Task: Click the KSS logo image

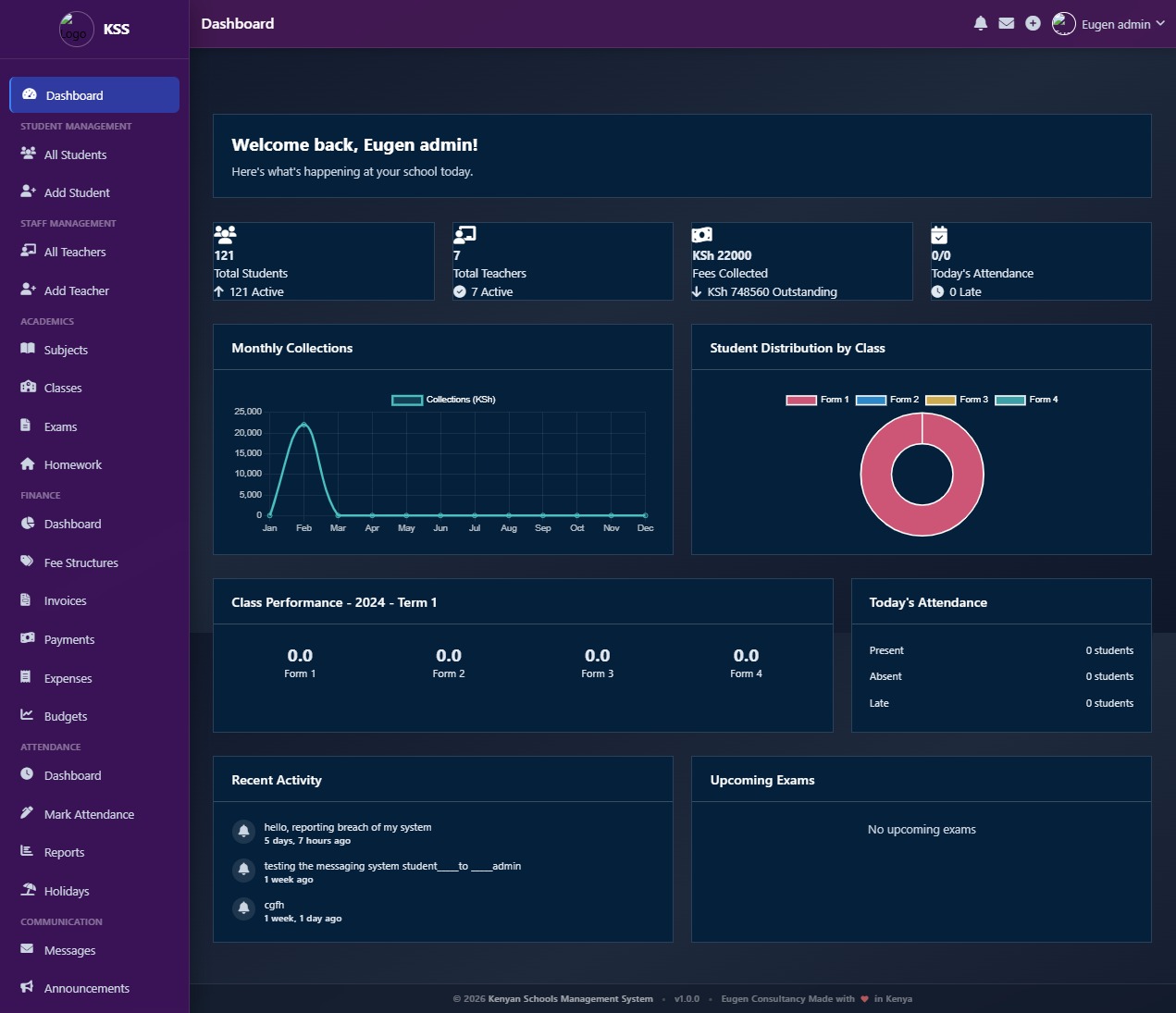Action: [x=76, y=29]
